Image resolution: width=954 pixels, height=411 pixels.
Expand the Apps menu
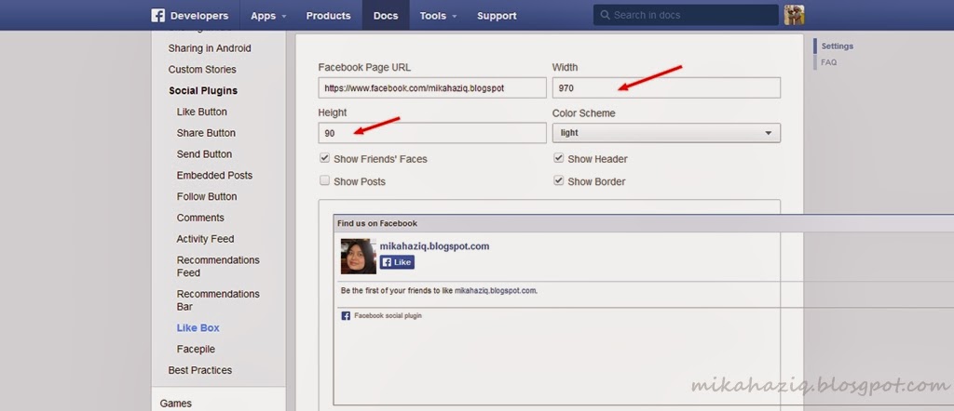click(268, 15)
